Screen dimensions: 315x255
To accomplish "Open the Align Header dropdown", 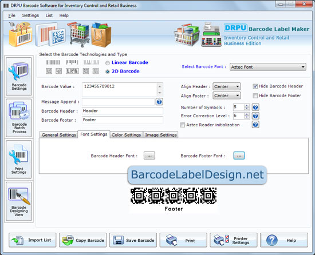I will (226, 86).
